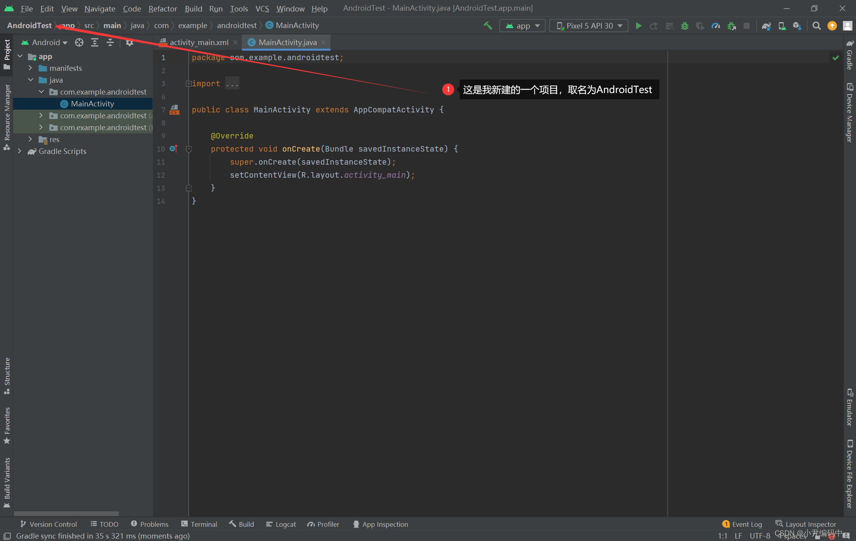Screen dimensions: 856x541
Task: Collapse all in Project panel
Action: click(110, 42)
